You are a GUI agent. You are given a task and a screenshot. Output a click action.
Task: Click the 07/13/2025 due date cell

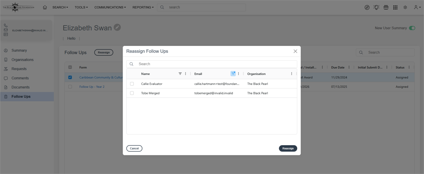(339, 87)
